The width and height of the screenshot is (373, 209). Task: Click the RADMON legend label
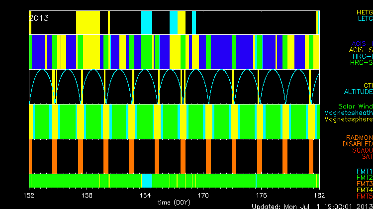tap(359, 137)
